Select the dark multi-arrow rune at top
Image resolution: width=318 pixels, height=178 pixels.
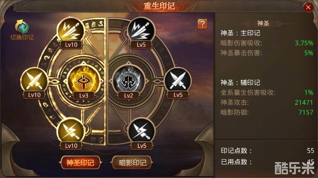coord(141,31)
